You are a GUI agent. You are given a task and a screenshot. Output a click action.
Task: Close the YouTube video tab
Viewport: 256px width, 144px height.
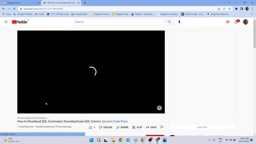78,3
